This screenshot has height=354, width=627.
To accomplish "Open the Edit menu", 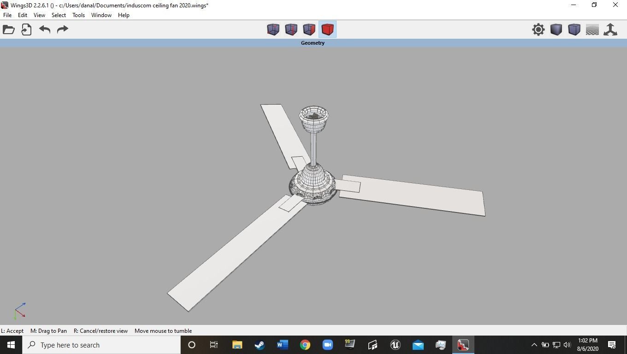I will tap(23, 15).
